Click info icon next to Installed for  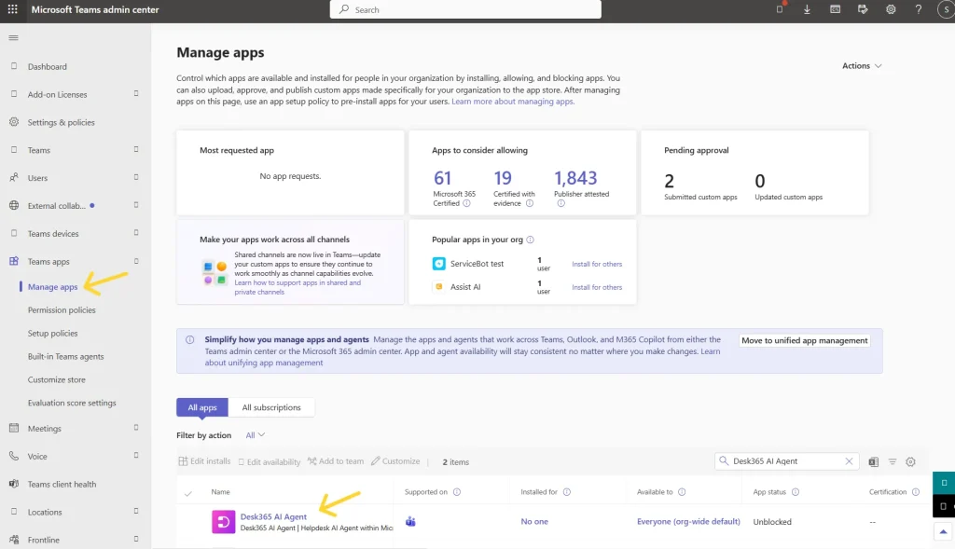point(567,492)
